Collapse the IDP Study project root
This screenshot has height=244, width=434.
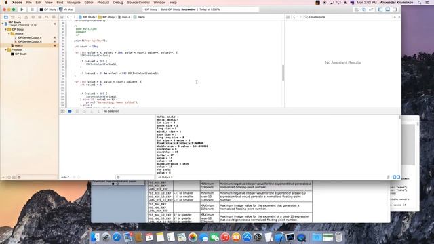(3, 24)
